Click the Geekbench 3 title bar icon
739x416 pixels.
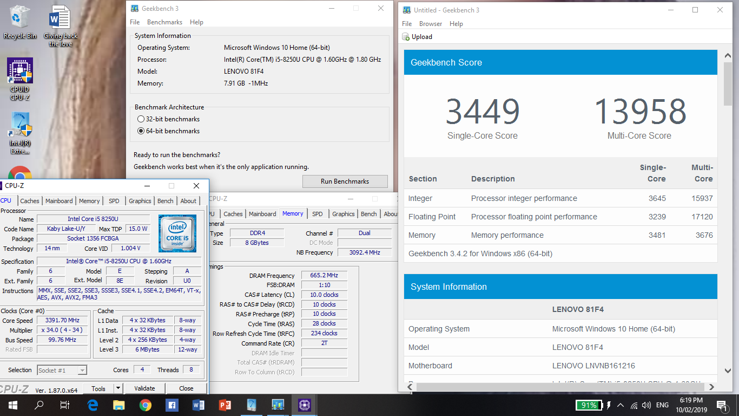[x=134, y=9]
